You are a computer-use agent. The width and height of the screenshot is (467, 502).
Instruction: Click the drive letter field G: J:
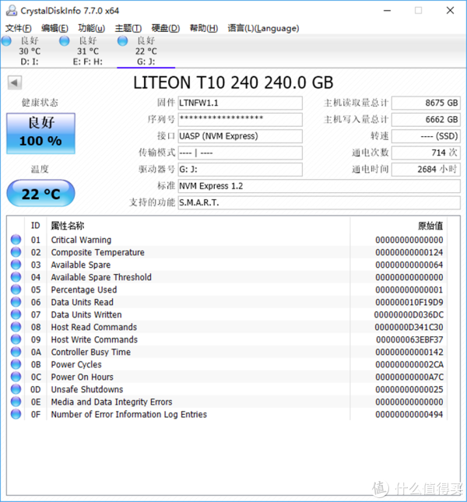coord(240,170)
